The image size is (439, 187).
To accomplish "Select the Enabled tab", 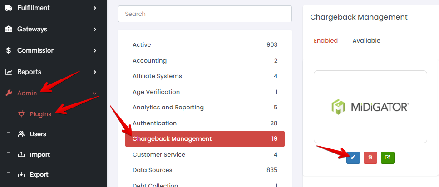I will pos(326,41).
